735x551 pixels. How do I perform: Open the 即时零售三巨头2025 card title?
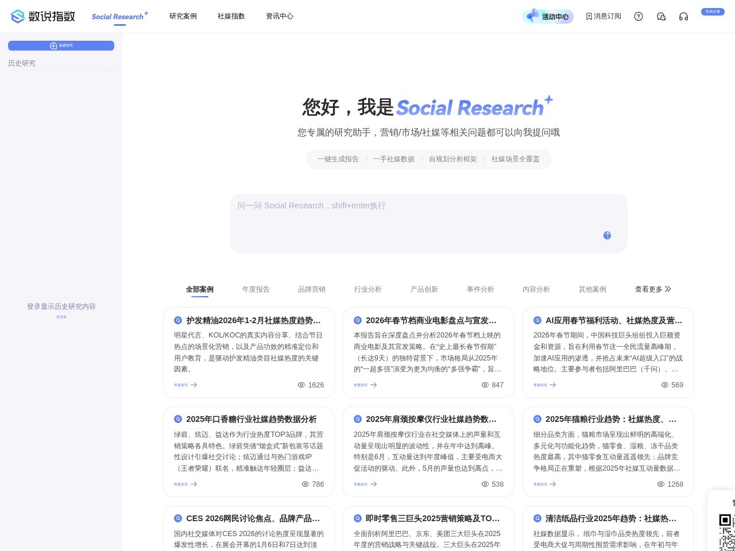tap(433, 518)
